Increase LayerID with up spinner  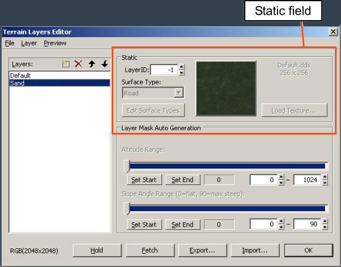coord(182,67)
